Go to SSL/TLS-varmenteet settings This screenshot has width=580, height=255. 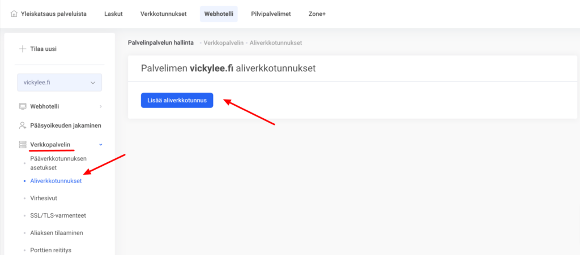click(x=58, y=215)
